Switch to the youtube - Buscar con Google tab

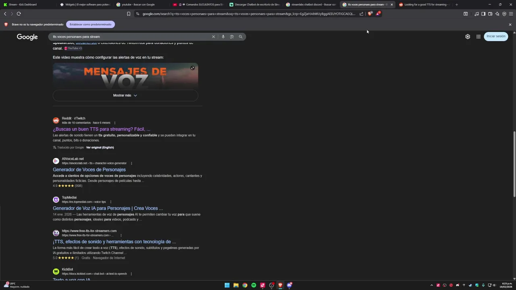click(141, 4)
